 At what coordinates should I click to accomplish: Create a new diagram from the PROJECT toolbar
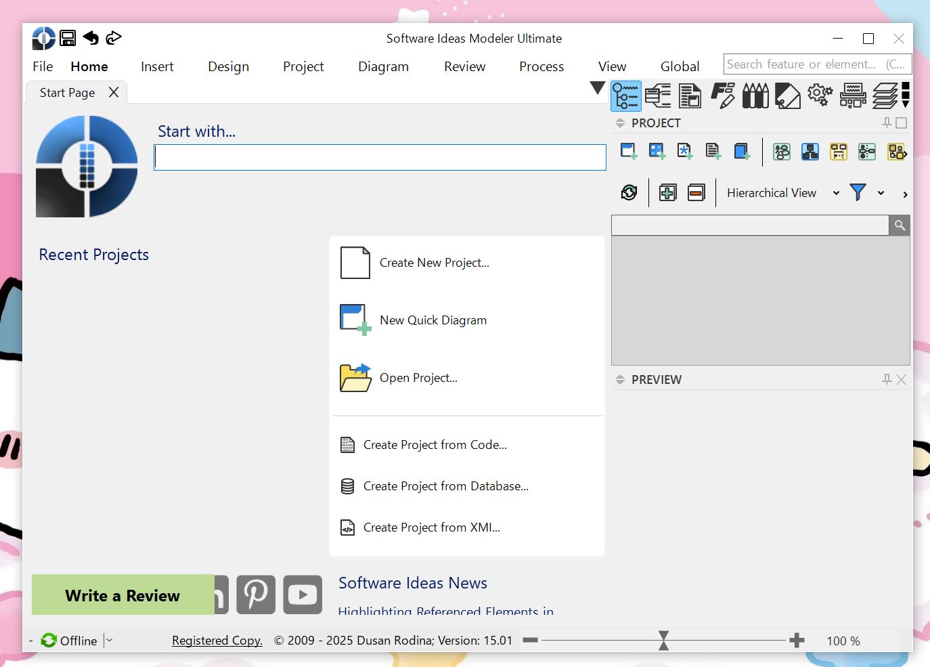627,150
